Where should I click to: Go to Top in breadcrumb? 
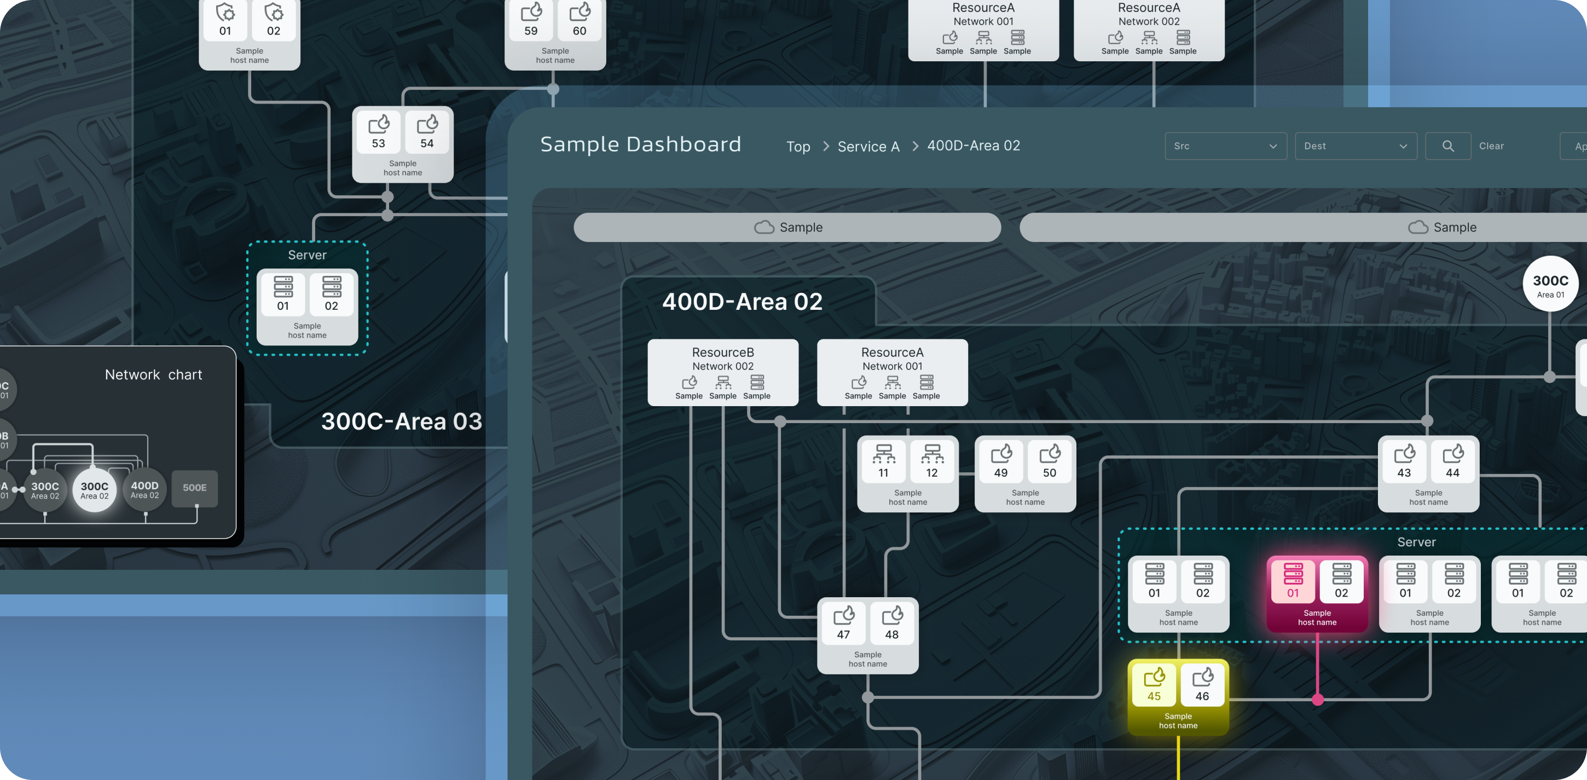point(798,147)
